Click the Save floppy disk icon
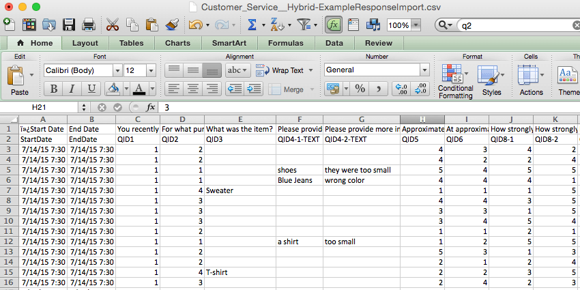580x290 pixels. coord(69,25)
